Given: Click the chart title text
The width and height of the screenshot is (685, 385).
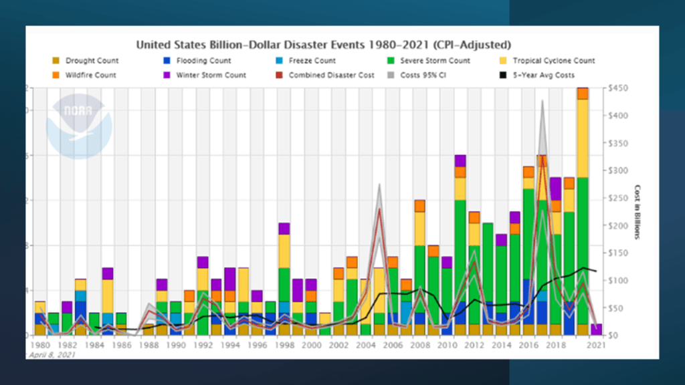Looking at the screenshot, I should [x=324, y=45].
